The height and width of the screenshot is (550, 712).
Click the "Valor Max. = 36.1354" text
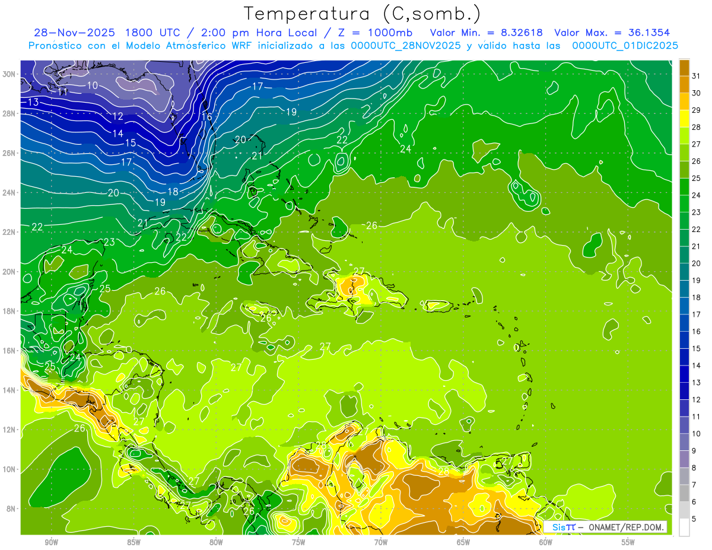tap(612, 33)
